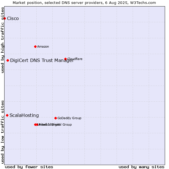Click the 'used by fewer sites' axis label

pos(29,167)
